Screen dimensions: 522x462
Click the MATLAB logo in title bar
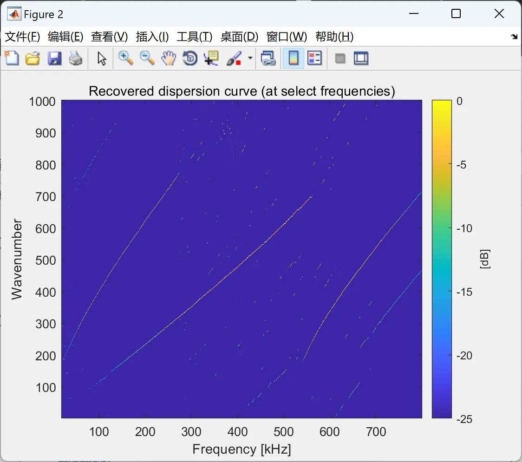pyautogui.click(x=14, y=14)
